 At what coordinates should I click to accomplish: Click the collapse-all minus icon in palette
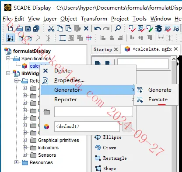coord(108,63)
